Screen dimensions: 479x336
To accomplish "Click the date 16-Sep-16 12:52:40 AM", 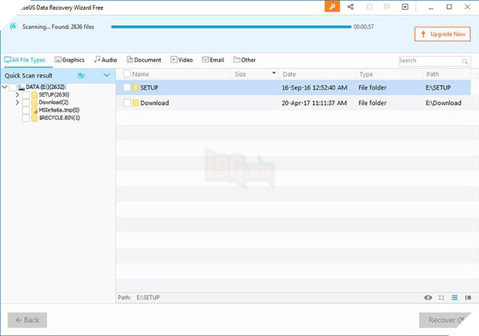I will coord(314,87).
